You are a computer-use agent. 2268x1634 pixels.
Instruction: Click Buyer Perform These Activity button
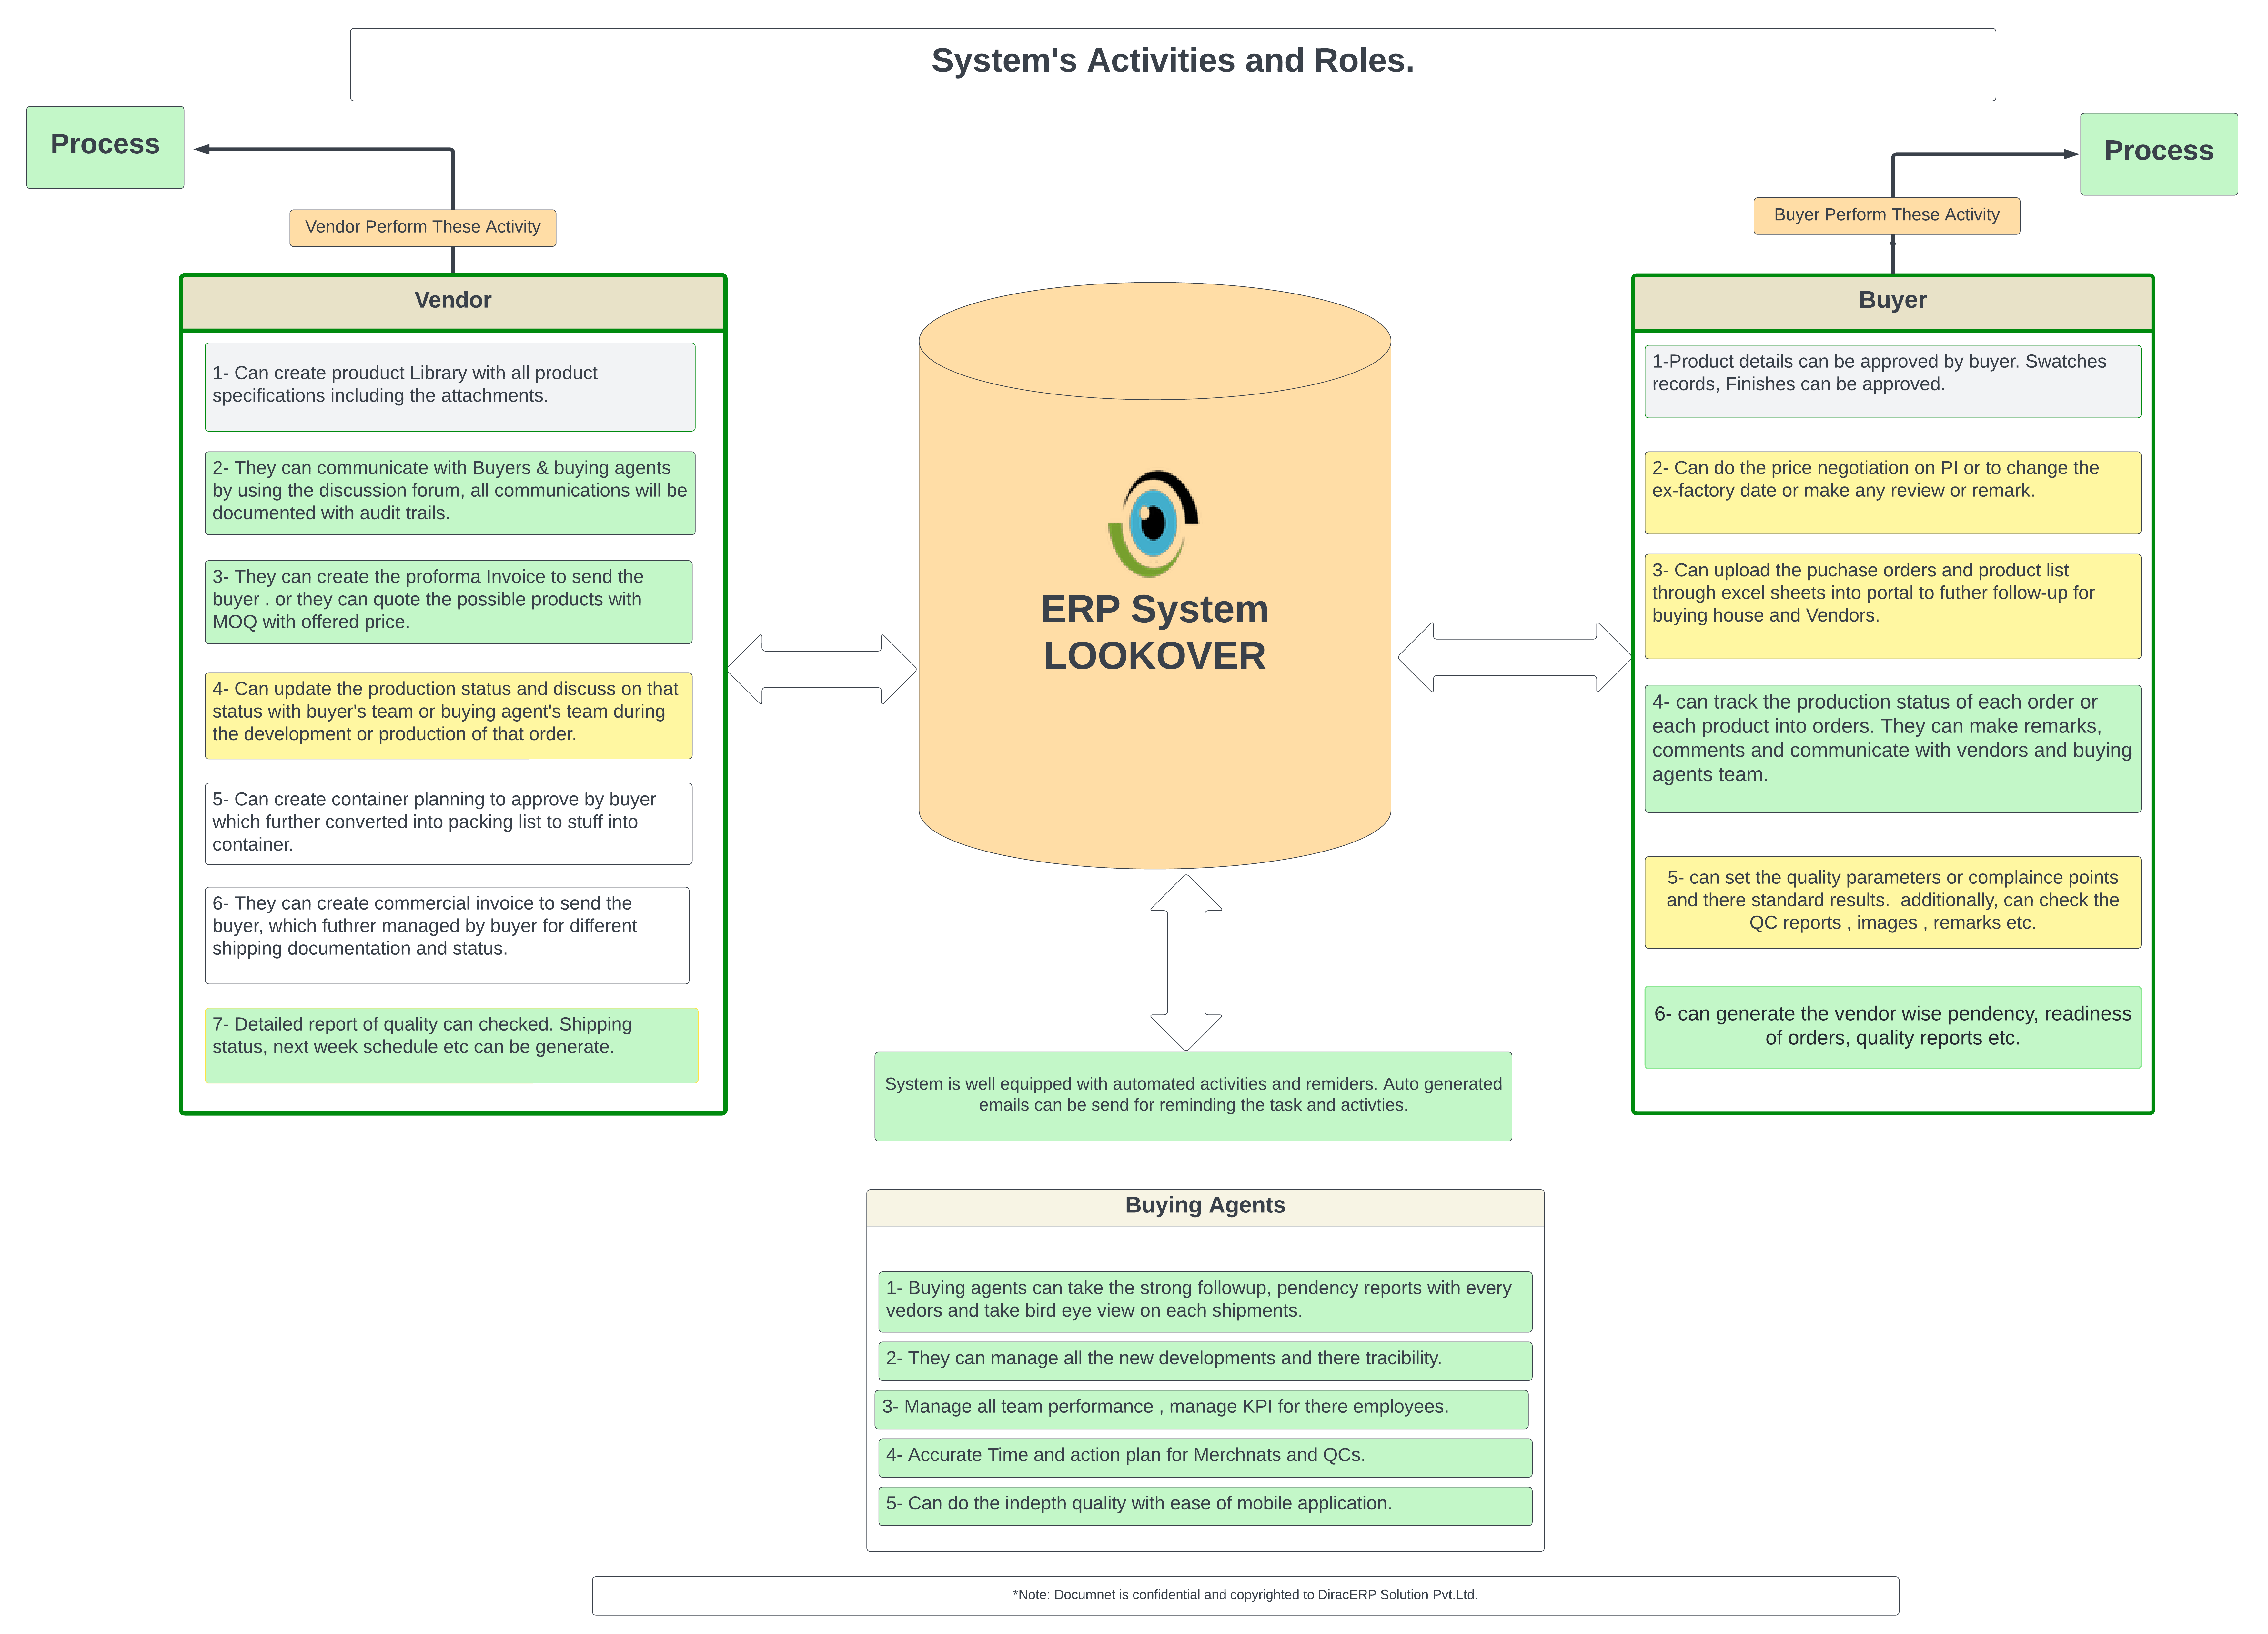tap(1900, 215)
